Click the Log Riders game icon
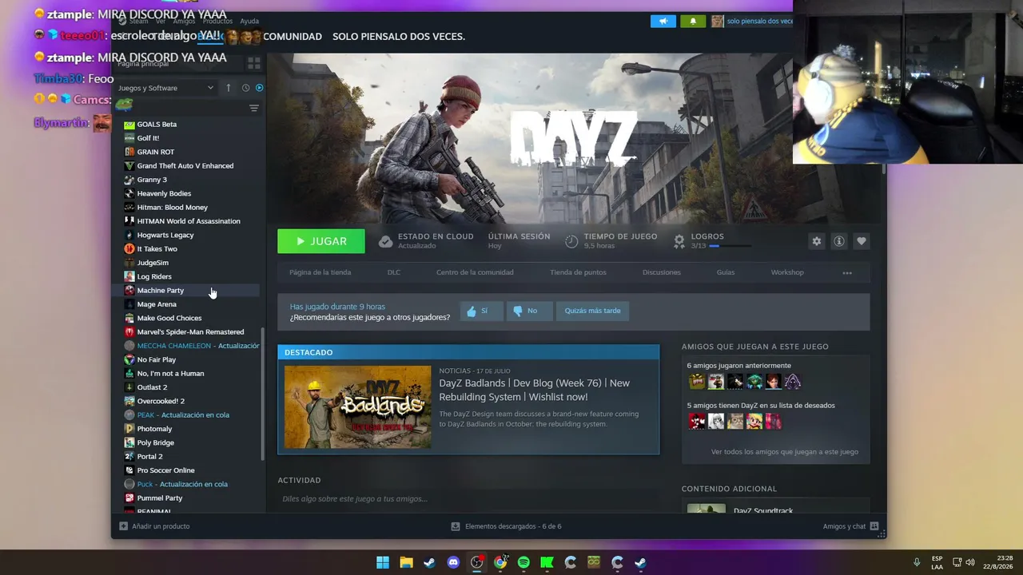The width and height of the screenshot is (1023, 575). coord(129,276)
